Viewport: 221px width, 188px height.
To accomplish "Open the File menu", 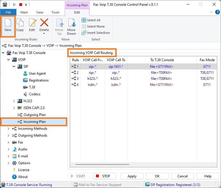I will click(8, 12).
